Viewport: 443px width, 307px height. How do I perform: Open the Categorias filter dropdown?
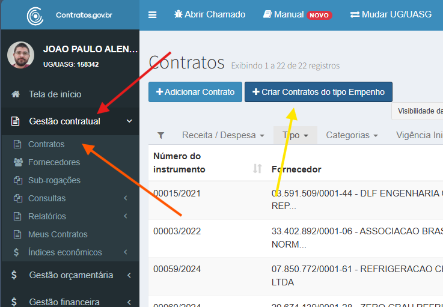tap(352, 135)
